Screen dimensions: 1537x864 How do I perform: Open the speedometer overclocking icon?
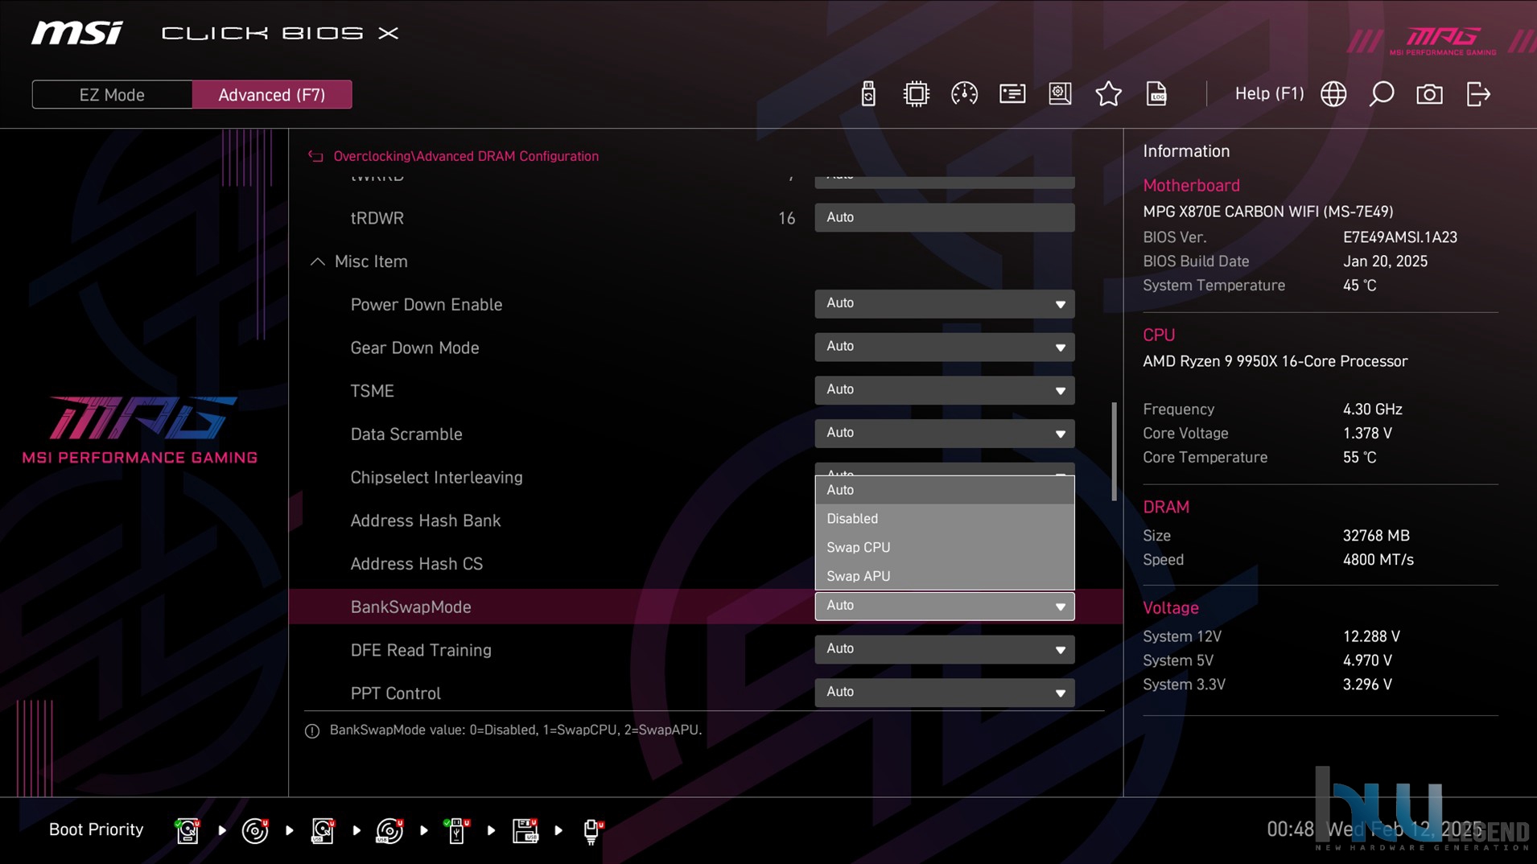click(x=964, y=94)
